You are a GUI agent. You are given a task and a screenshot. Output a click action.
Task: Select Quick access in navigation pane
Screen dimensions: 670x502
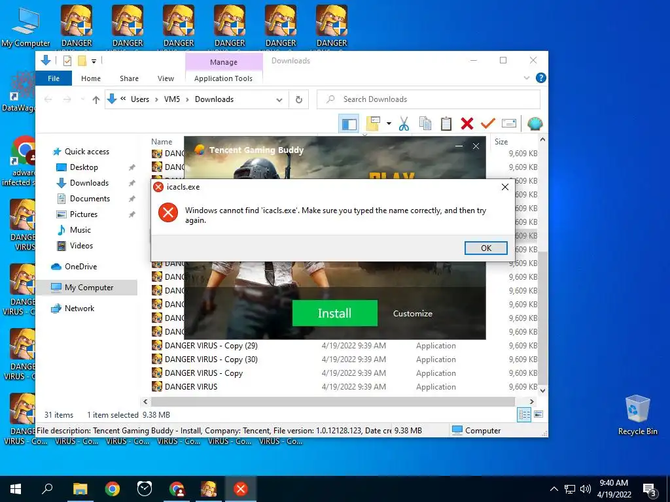point(87,152)
